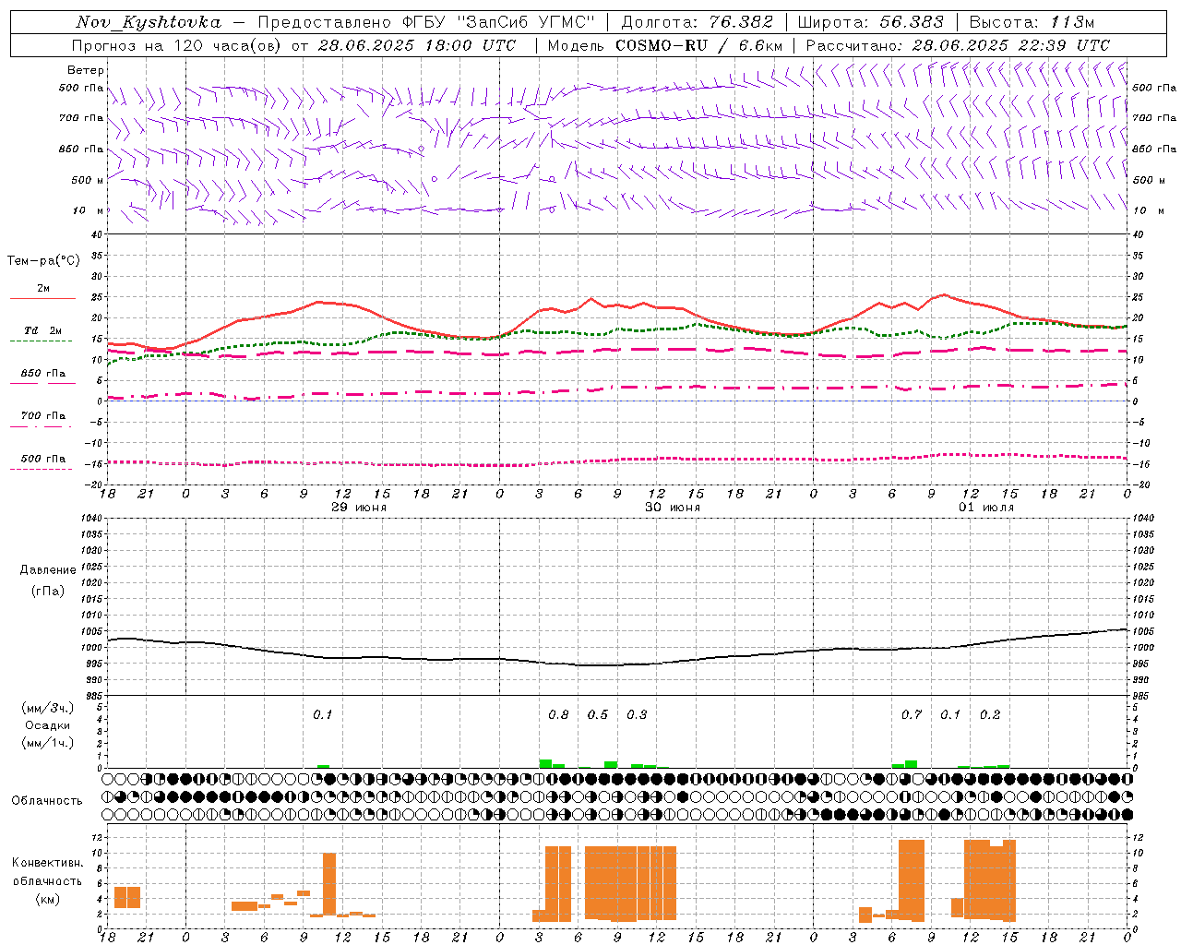1181x945 pixels.
Task: Click the 0.3 precipitation amount value
Action: [x=637, y=715]
